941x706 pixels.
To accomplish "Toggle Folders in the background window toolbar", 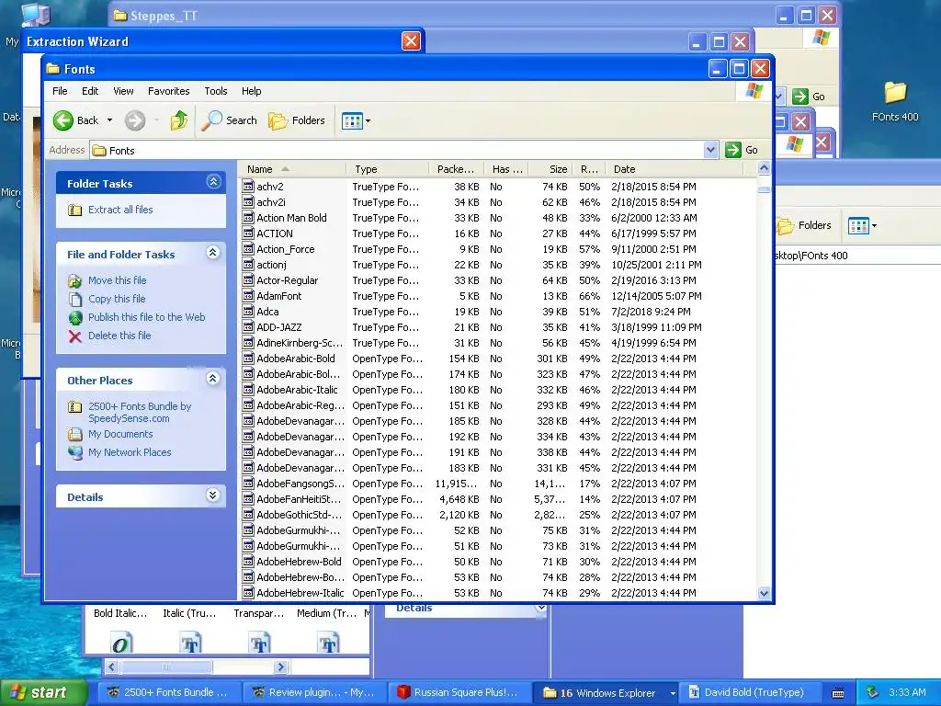I will pyautogui.click(x=804, y=226).
